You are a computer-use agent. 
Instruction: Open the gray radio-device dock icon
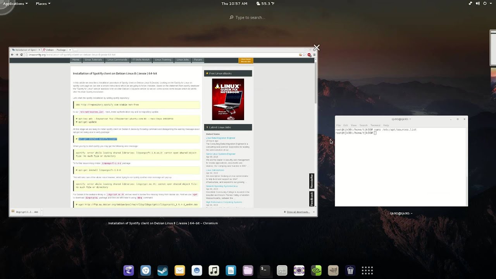[282, 270]
